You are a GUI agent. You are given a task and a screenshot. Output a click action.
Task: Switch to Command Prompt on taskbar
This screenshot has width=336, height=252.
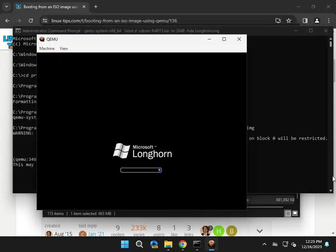click(197, 244)
